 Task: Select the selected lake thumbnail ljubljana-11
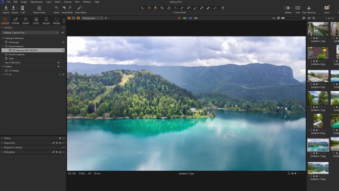point(318,145)
